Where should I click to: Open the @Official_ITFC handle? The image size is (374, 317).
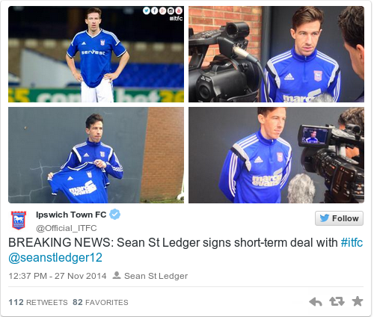tap(67, 228)
